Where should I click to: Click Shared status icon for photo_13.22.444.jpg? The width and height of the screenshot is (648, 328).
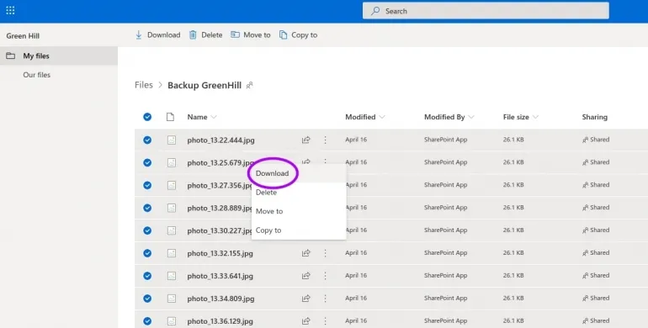coord(585,140)
